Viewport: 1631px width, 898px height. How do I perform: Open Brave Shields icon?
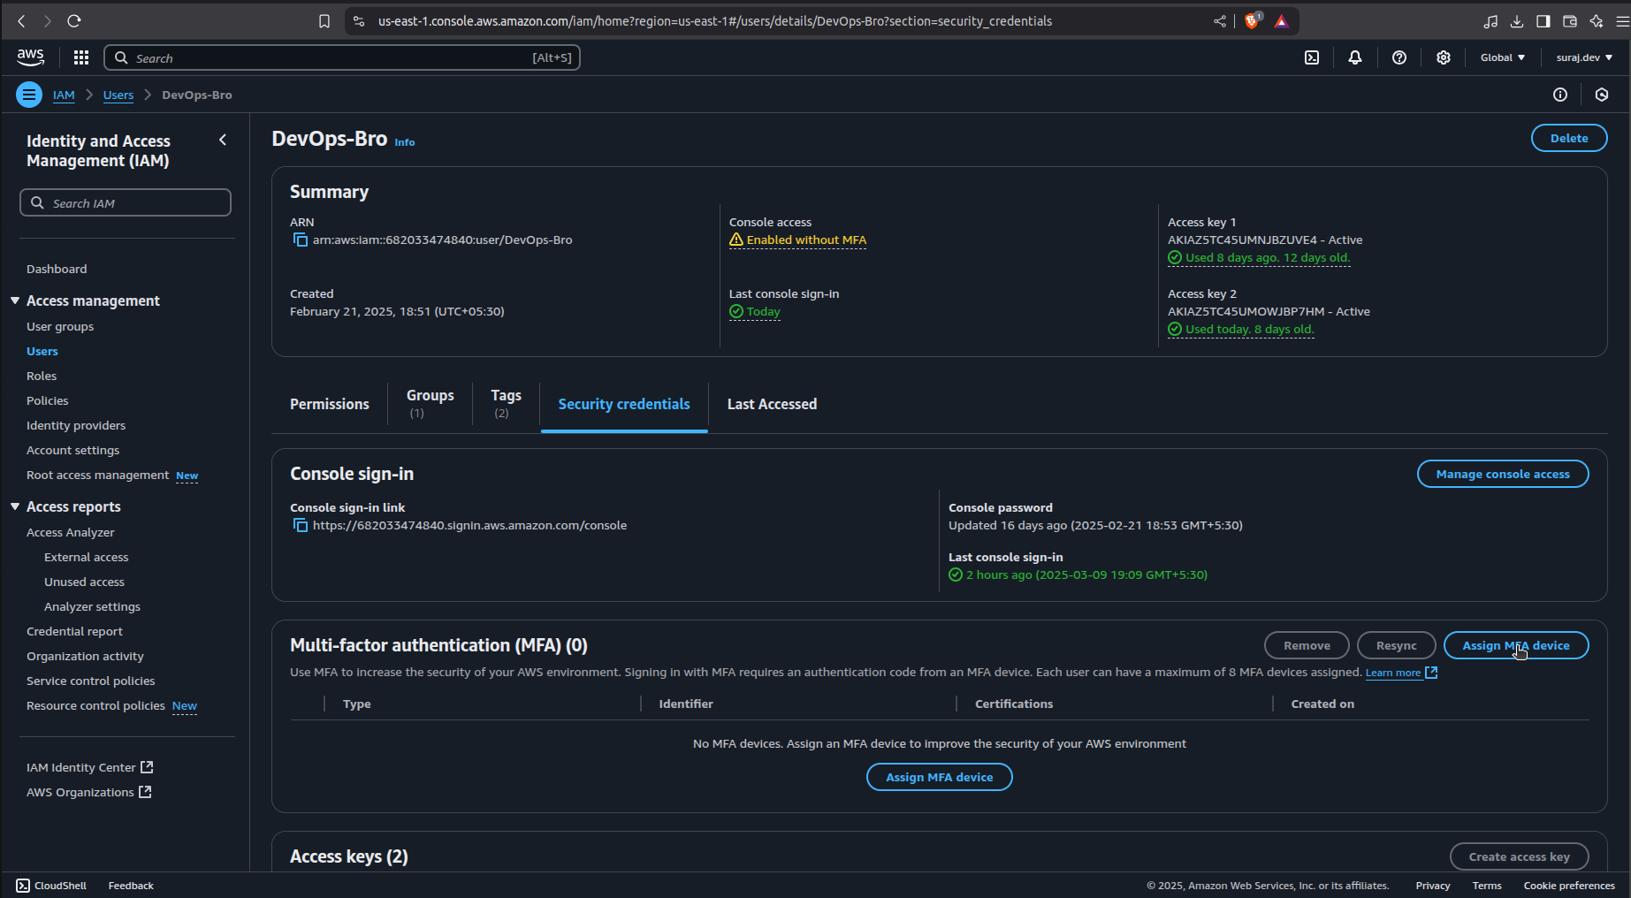pos(1253,21)
